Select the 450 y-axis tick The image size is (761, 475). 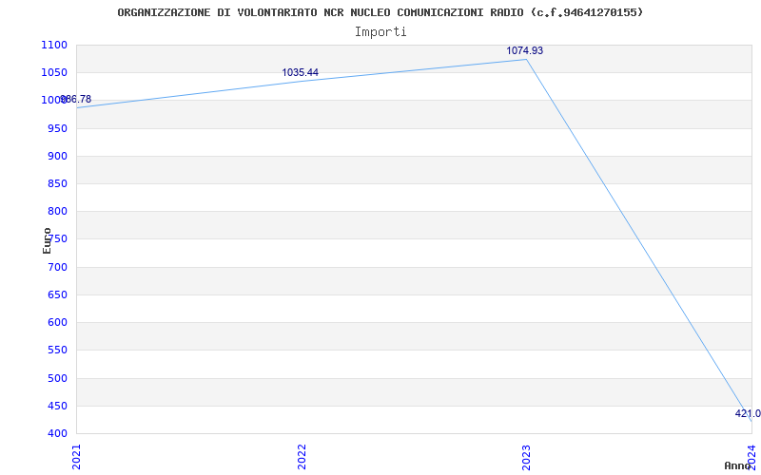coord(57,406)
